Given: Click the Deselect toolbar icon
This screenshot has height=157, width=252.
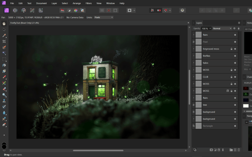Looking at the screenshot, I should tap(109, 11).
